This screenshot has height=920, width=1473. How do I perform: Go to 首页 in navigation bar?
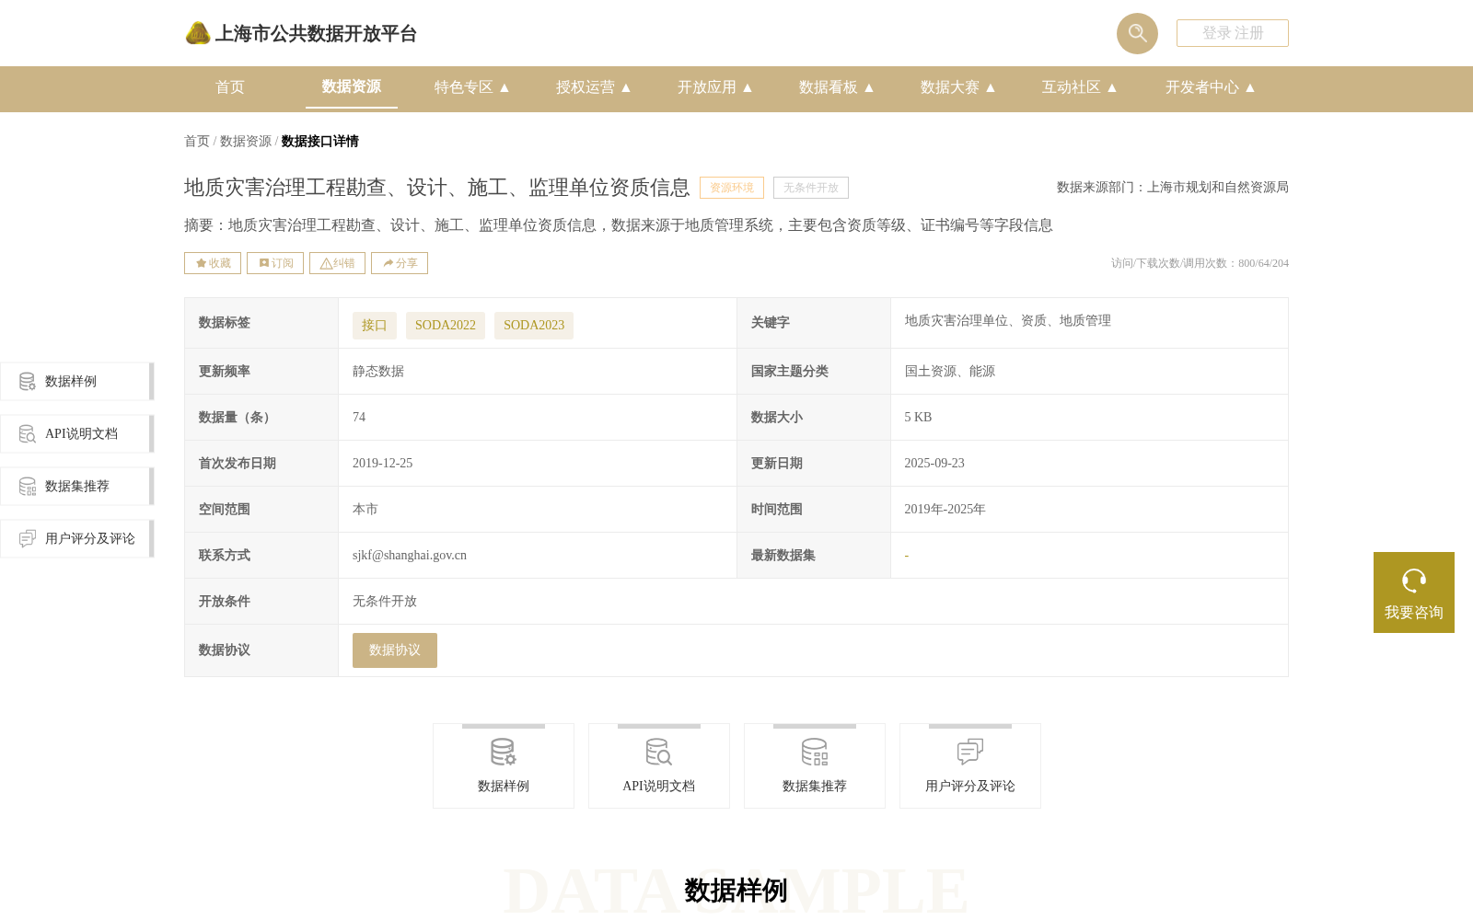tap(230, 87)
